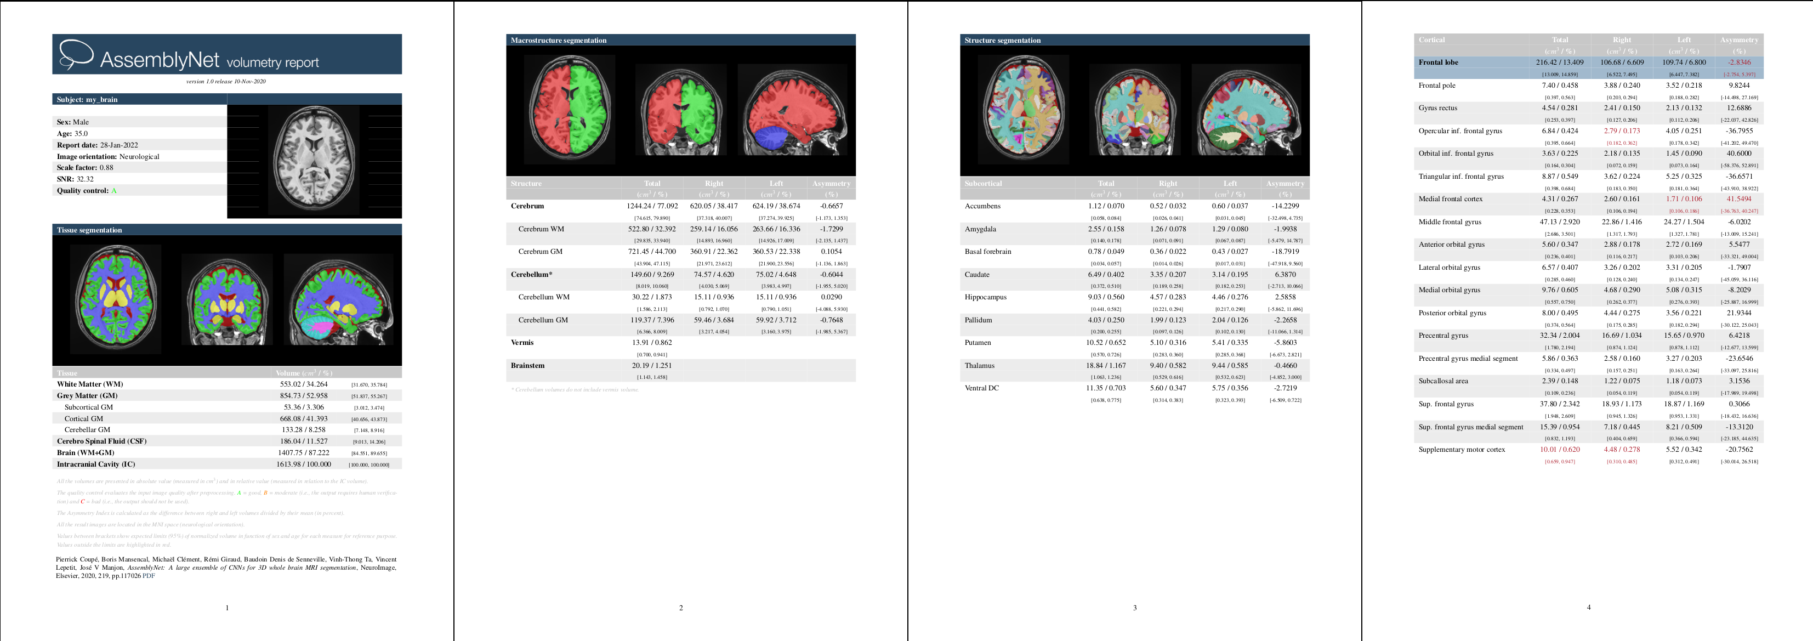The height and width of the screenshot is (641, 1813).
Task: Click the Tissue segmentation section header
Action: (x=89, y=230)
